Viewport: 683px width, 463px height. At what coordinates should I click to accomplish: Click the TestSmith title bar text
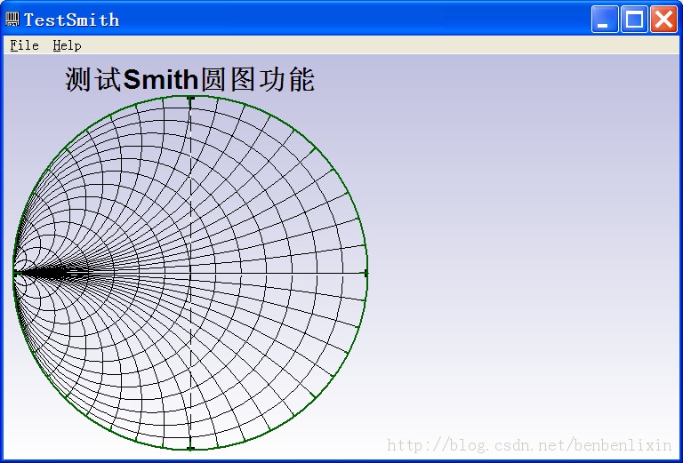(71, 20)
